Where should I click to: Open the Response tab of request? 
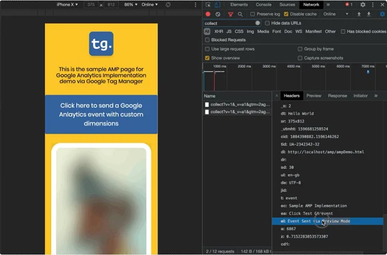tap(338, 96)
